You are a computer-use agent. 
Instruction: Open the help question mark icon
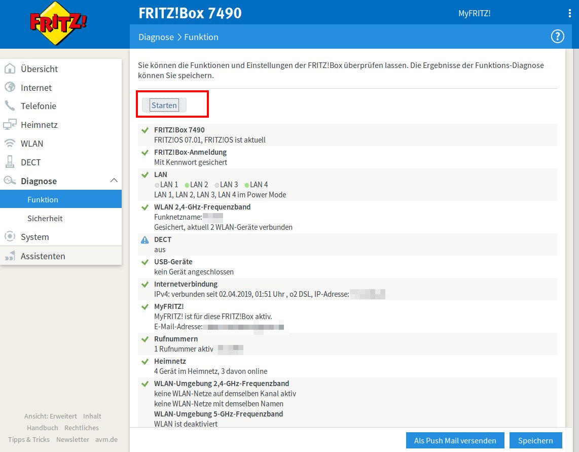(557, 37)
